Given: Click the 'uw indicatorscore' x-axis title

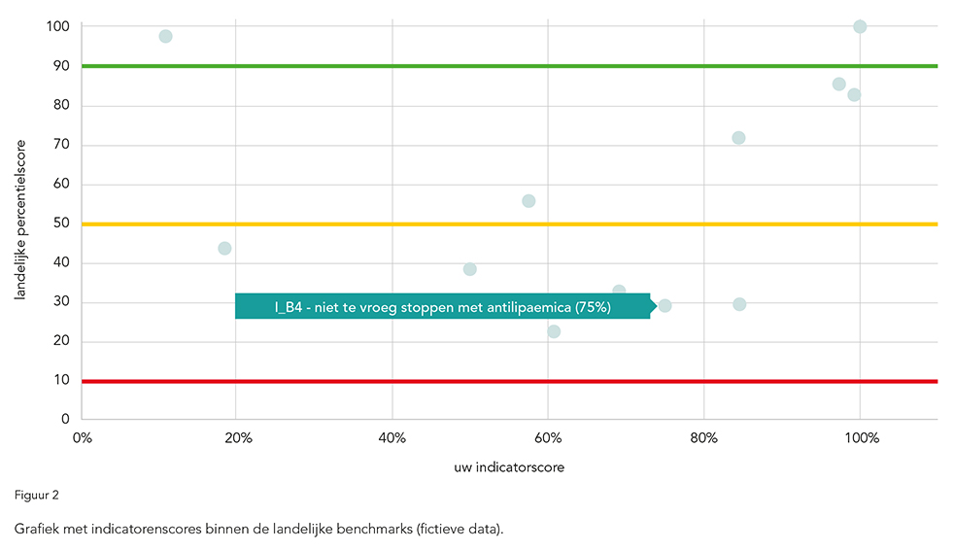Looking at the screenshot, I should coord(509,466).
